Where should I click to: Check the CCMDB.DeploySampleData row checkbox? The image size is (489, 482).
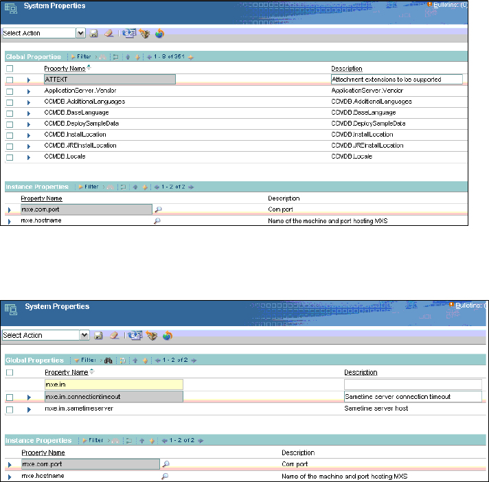tap(10, 124)
